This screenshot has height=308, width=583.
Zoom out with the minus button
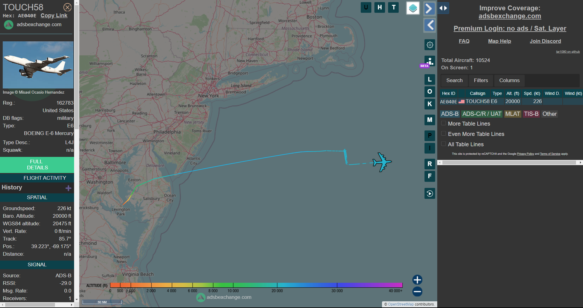coord(417,292)
